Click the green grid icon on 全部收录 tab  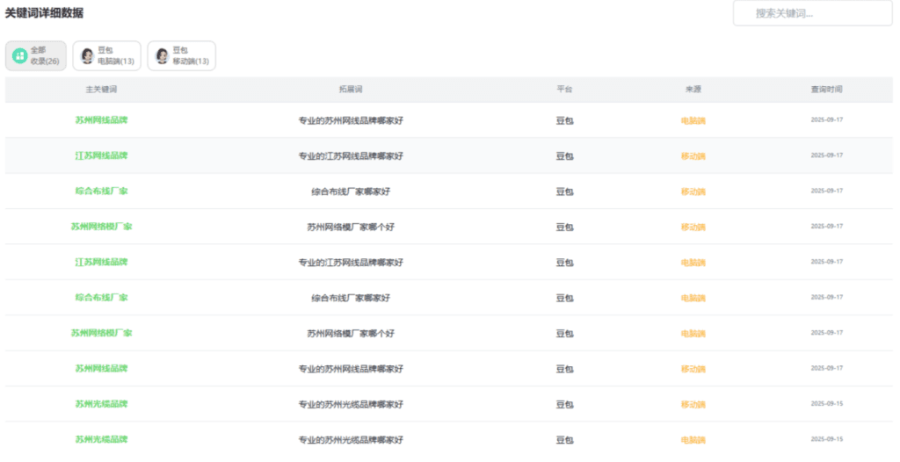pyautogui.click(x=19, y=56)
